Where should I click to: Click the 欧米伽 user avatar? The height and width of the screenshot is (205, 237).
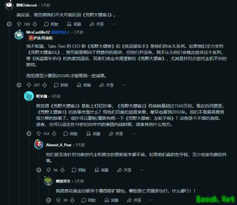[x=29, y=96]
